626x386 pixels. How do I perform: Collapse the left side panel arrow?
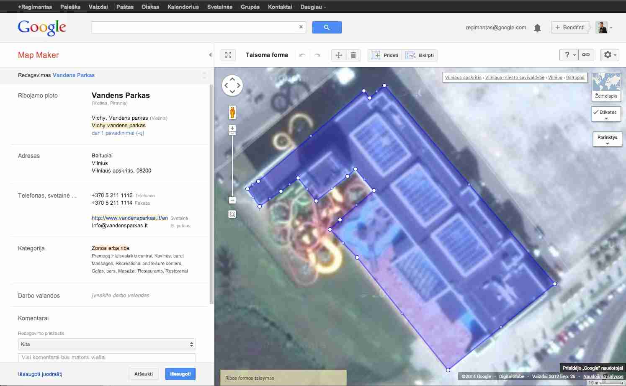[210, 55]
